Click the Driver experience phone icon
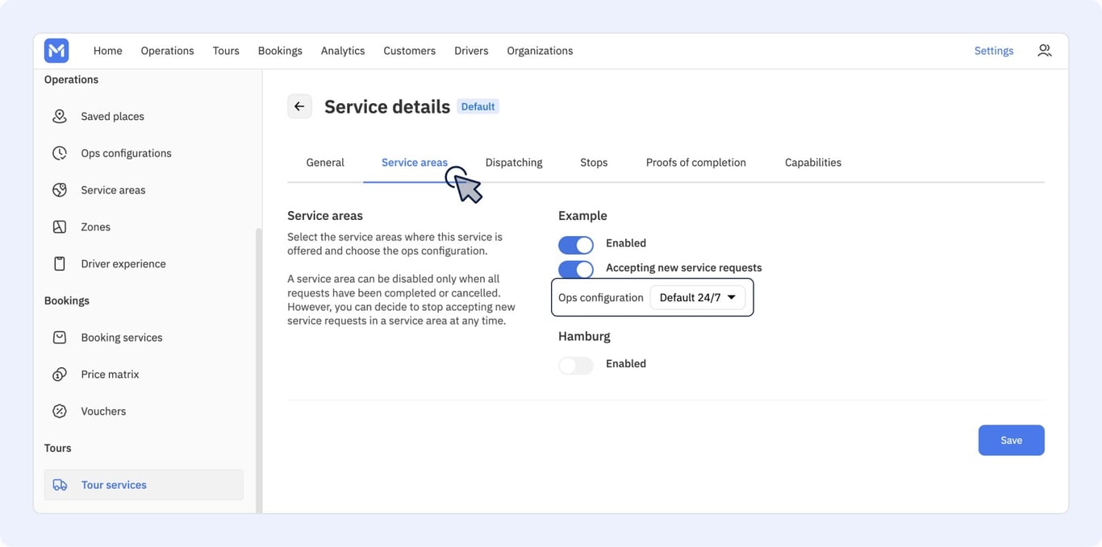 pos(60,263)
